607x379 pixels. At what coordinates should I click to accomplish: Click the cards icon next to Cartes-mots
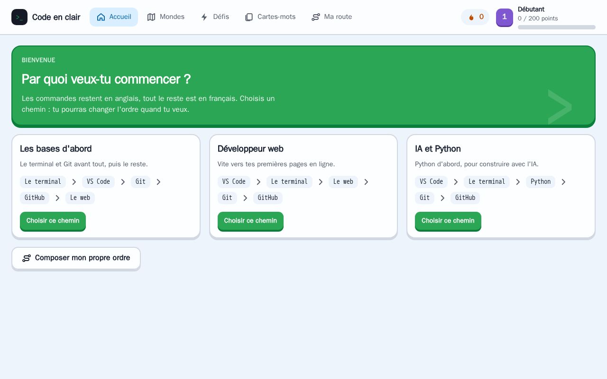(x=249, y=17)
